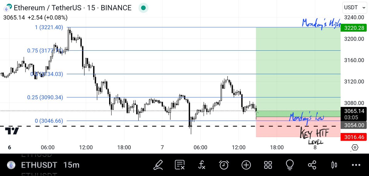Click the 3054.00 entry price label
The height and width of the screenshot is (176, 369).
click(x=354, y=125)
